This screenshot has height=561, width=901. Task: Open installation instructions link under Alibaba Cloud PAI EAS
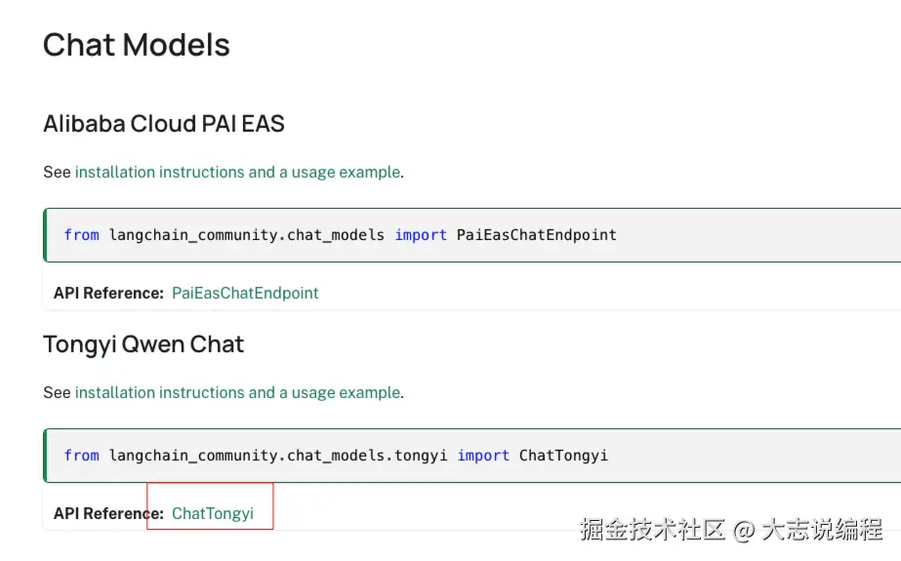[237, 172]
